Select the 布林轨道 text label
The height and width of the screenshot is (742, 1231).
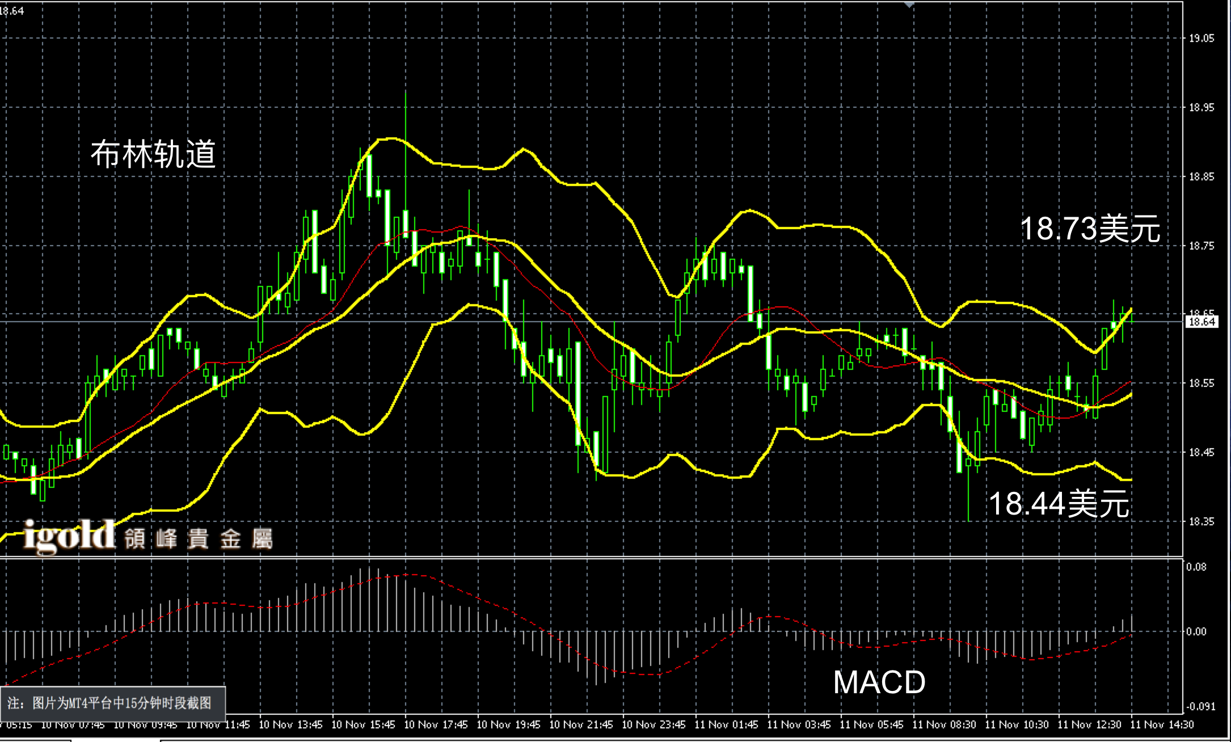click(x=153, y=154)
